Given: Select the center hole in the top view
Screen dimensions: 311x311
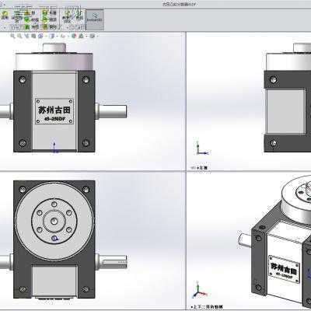Looking at the screenshot, I should click(54, 221).
